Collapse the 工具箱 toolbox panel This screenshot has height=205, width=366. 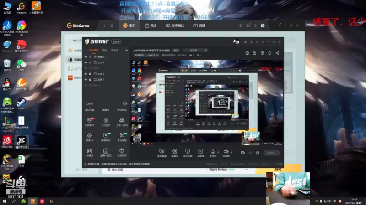(x=124, y=103)
